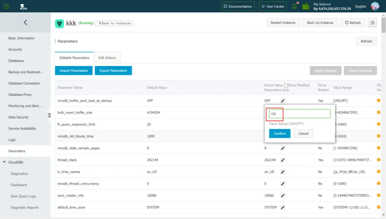Viewport: 386px width, 219px height.
Task: Open the English language selector
Action: pos(360,7)
